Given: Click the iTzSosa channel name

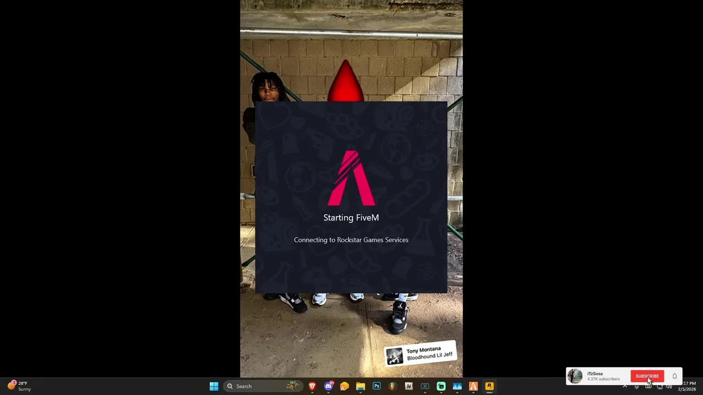Looking at the screenshot, I should 595,374.
